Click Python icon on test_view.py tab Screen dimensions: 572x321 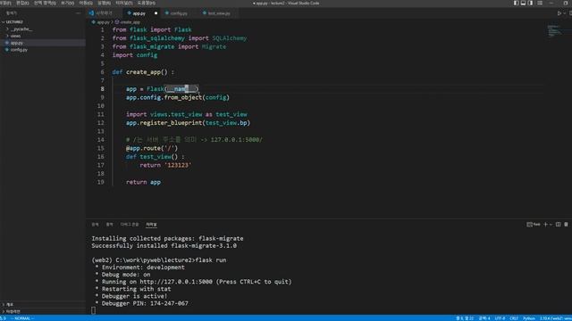point(205,13)
